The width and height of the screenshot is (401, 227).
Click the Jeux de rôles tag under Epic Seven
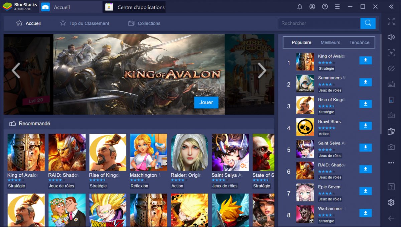[x=330, y=199]
